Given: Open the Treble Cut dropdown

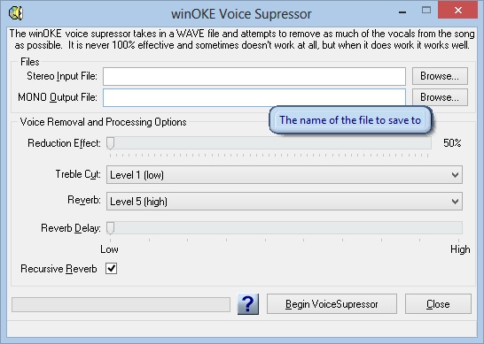Looking at the screenshot, I should coord(285,174).
